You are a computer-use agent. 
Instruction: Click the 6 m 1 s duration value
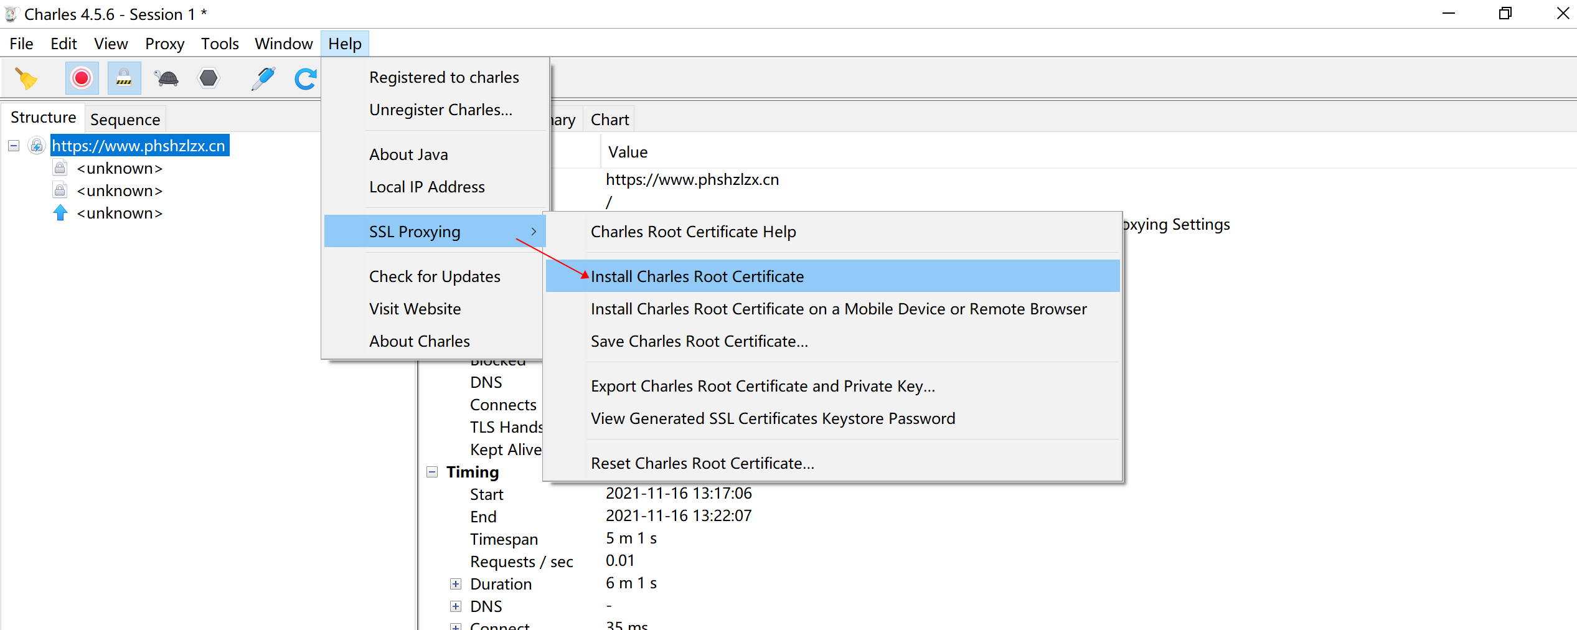click(x=631, y=583)
